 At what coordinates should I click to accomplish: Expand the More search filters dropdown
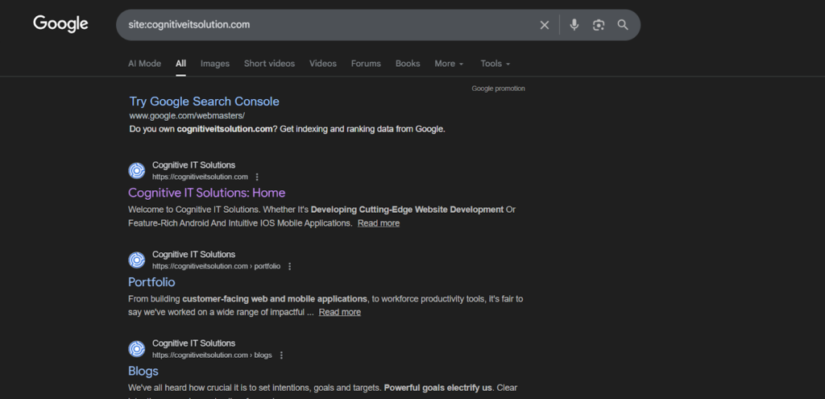[449, 64]
